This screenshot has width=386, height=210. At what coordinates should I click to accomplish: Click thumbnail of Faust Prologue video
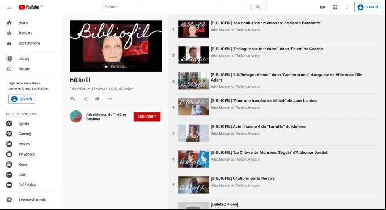point(193,55)
